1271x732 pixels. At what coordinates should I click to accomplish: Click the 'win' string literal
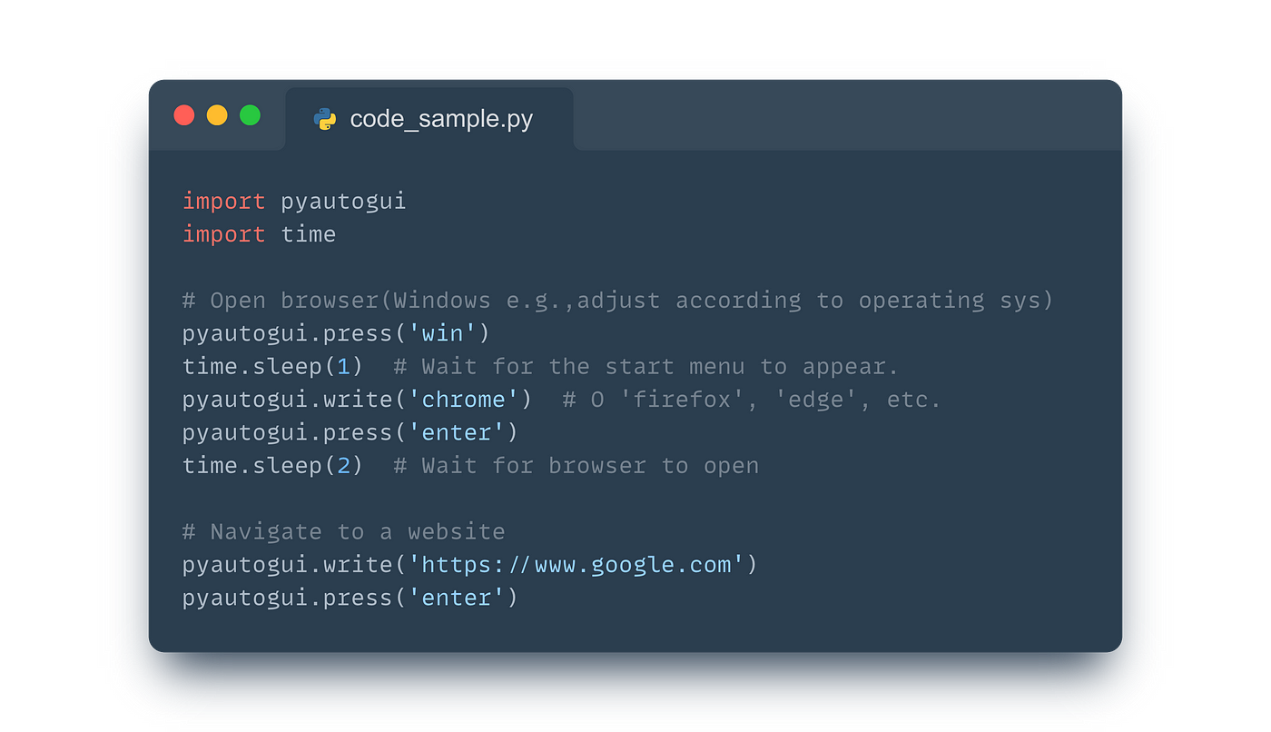pos(442,333)
